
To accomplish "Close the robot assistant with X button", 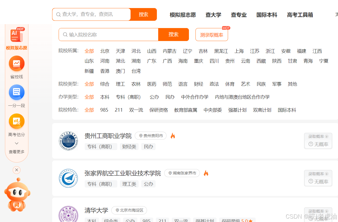I will 17,170.
